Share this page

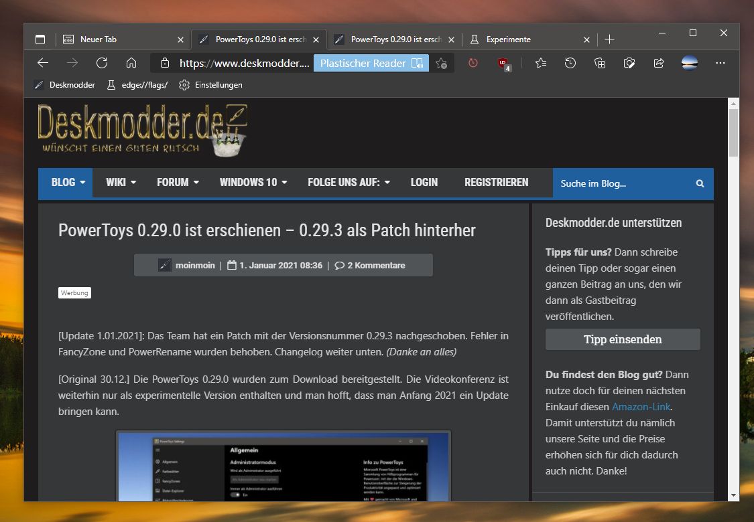pos(659,63)
